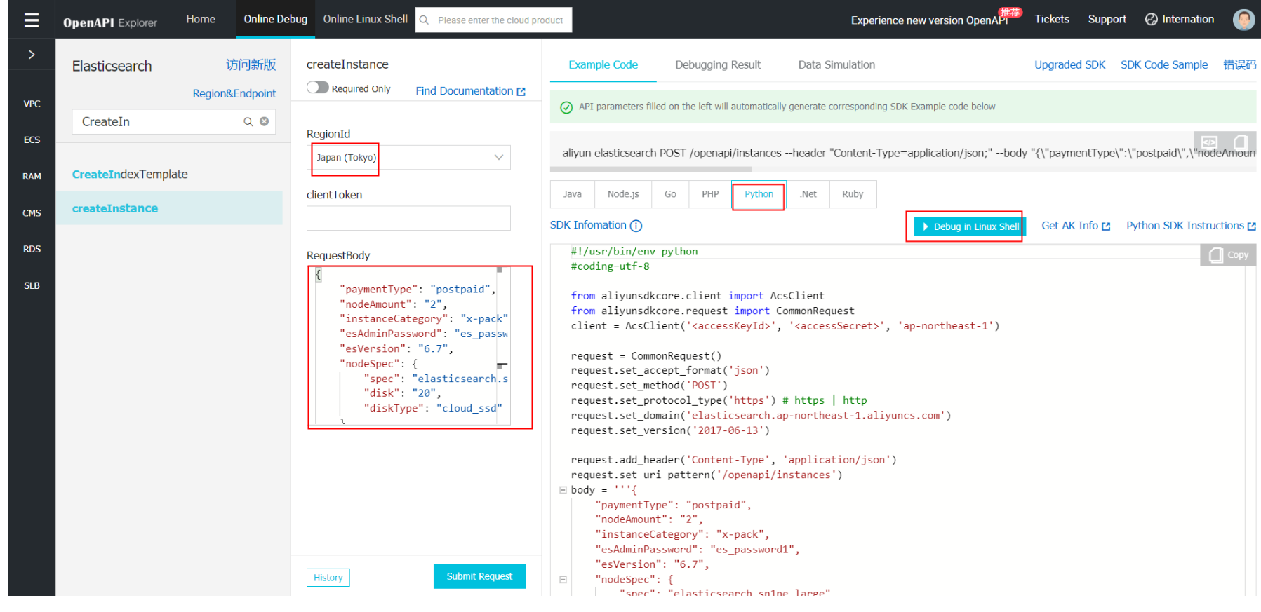1261x612 pixels.
Task: Collapse the nodeSpec fold marker in code
Action: click(563, 580)
